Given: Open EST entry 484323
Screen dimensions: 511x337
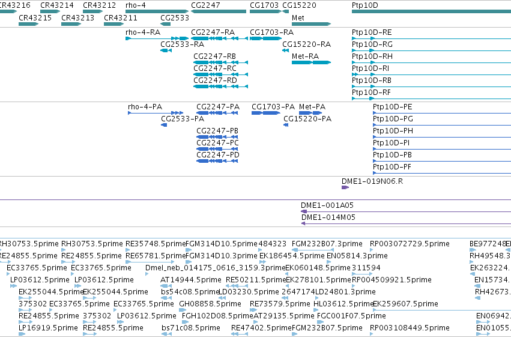Looking at the screenshot, I should pyautogui.click(x=273, y=244).
